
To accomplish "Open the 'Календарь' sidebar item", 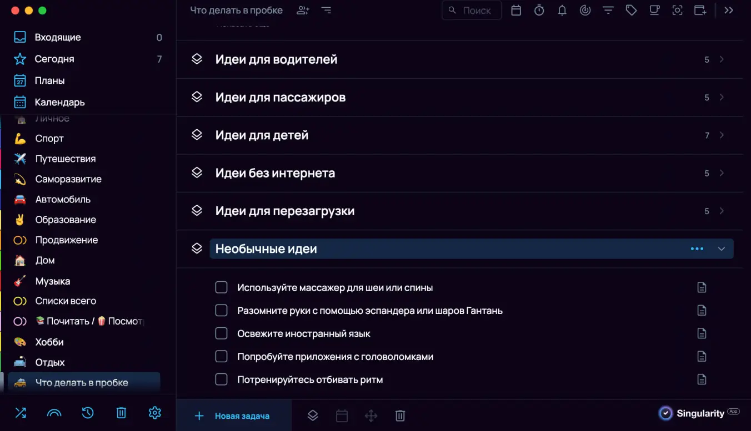I will (59, 102).
